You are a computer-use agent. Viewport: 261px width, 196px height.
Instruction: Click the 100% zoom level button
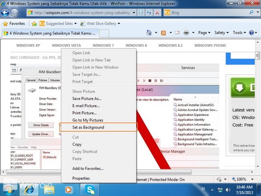(x=239, y=179)
